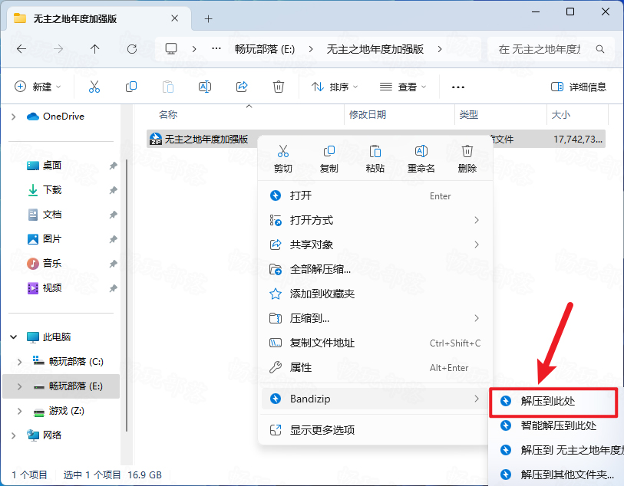Sort by the 修改日期 column header
Viewport: 624px width, 486px height.
(x=368, y=115)
